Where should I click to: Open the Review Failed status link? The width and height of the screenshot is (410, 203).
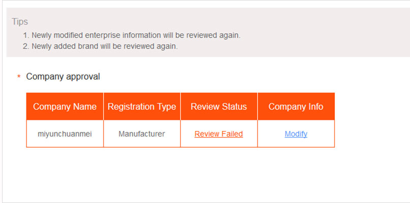pyautogui.click(x=218, y=134)
